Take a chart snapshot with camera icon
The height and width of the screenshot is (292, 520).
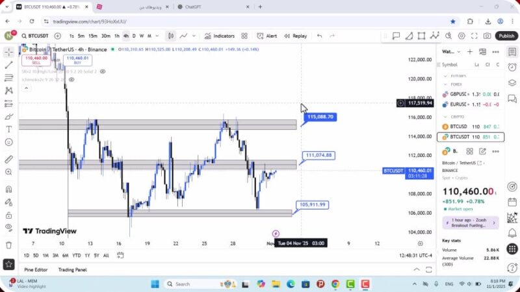[487, 36]
